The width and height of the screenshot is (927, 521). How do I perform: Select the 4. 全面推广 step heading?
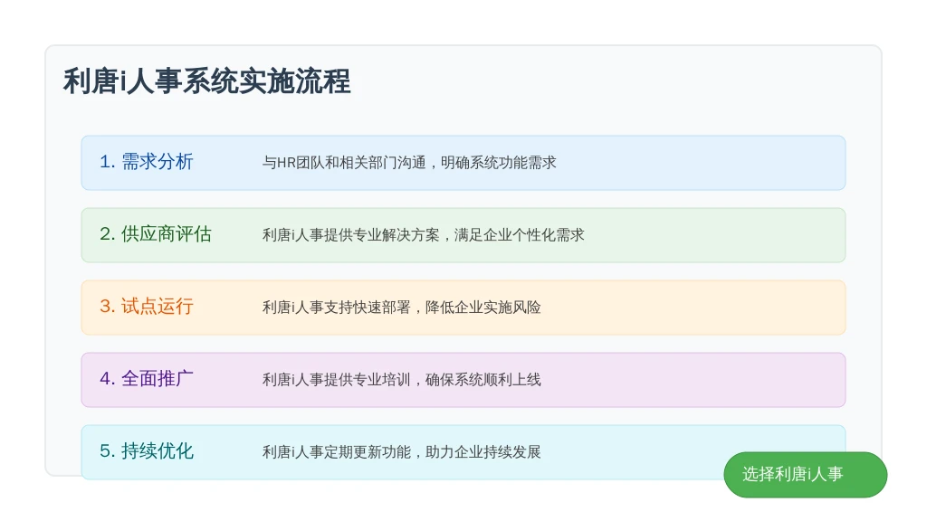[x=147, y=379]
